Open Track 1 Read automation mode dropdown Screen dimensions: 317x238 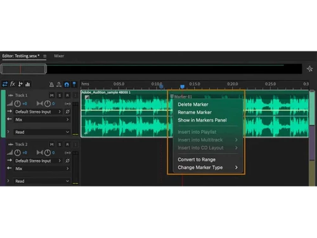click(x=42, y=132)
